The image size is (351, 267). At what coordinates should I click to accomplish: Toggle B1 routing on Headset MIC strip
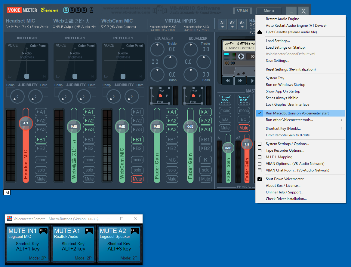41,140
